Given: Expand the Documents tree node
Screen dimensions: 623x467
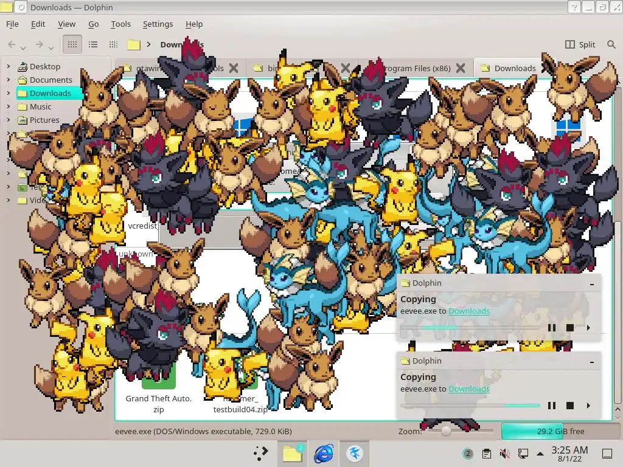Looking at the screenshot, I should 9,80.
